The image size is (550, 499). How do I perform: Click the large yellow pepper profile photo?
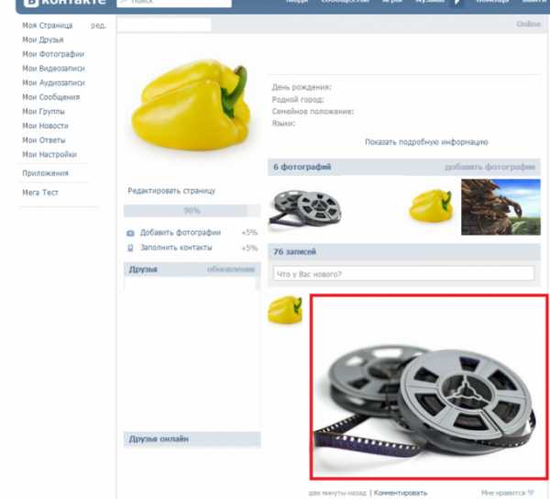point(192,105)
